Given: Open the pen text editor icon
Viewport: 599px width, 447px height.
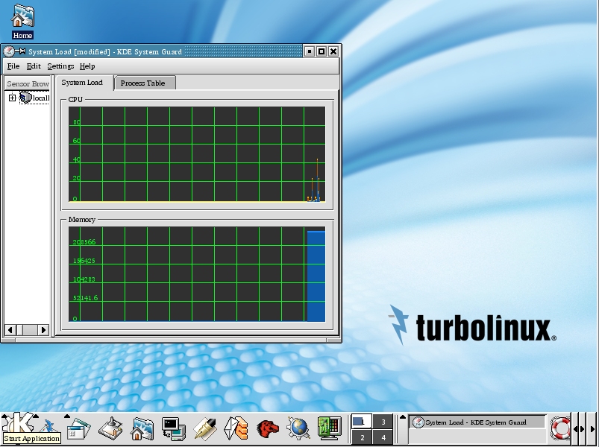Looking at the screenshot, I should pyautogui.click(x=204, y=428).
